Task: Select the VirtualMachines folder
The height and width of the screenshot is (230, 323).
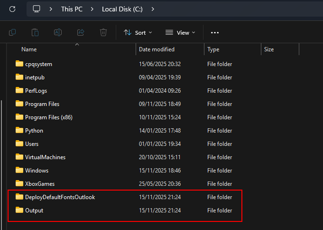Action: click(x=45, y=157)
